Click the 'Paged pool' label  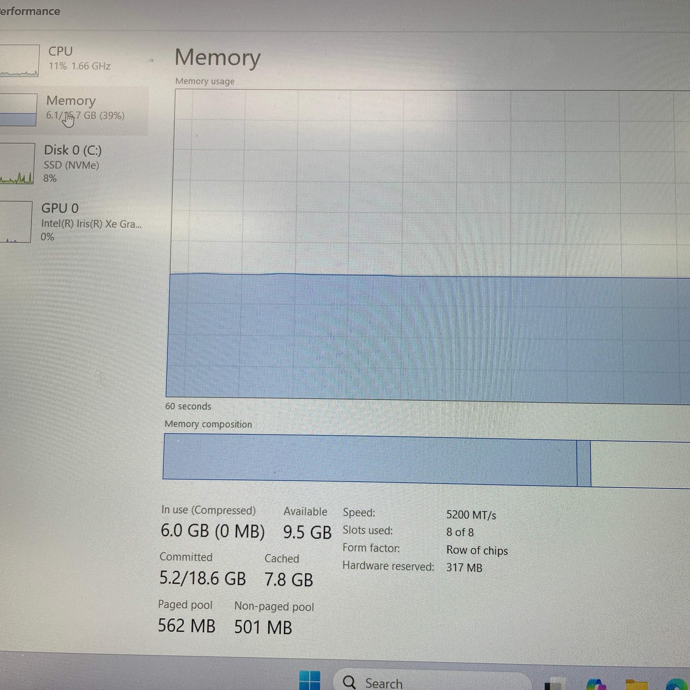185,605
